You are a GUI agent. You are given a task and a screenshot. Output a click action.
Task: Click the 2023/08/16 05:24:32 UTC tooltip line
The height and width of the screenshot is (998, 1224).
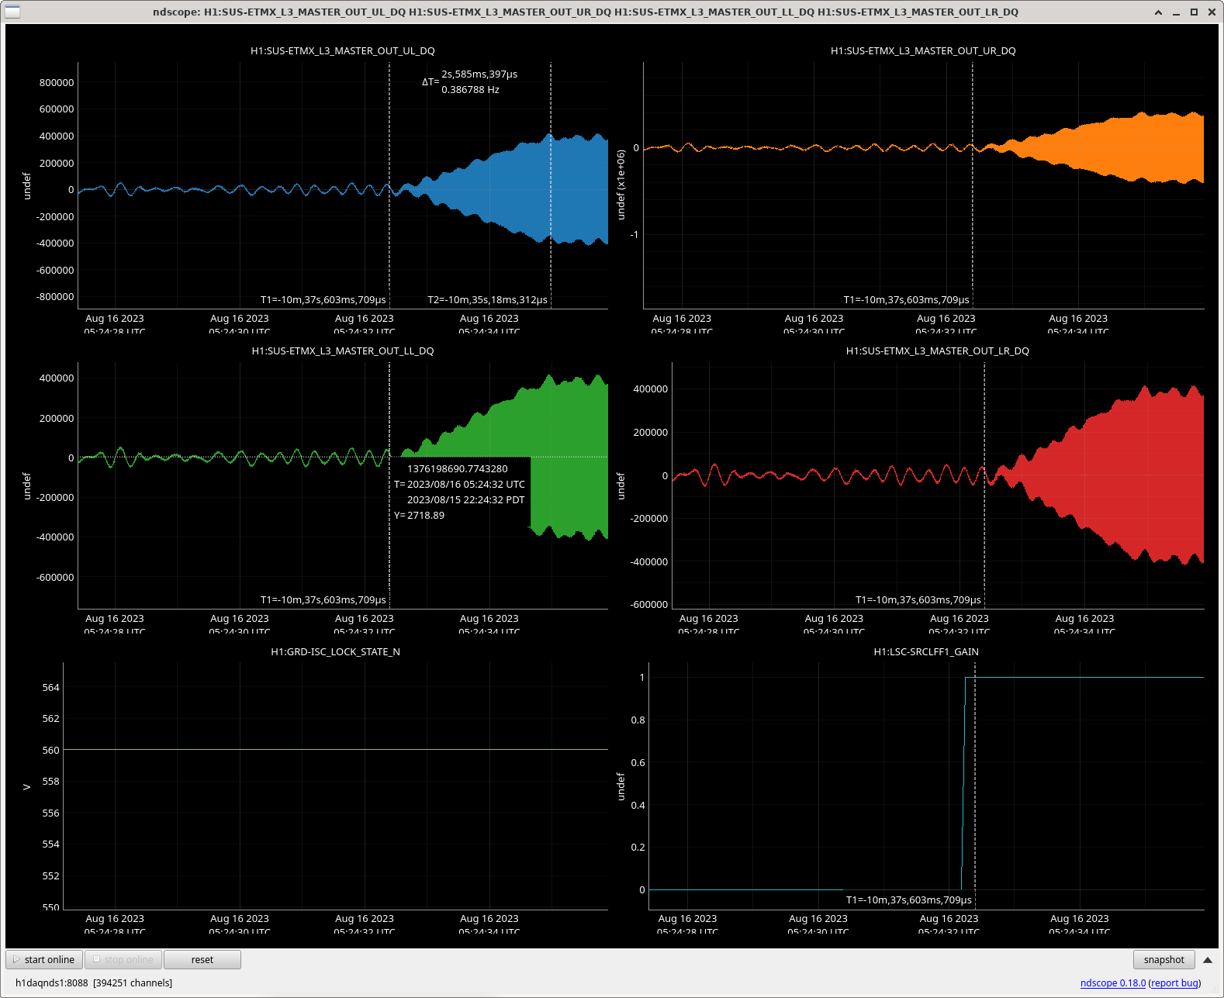[x=466, y=484]
